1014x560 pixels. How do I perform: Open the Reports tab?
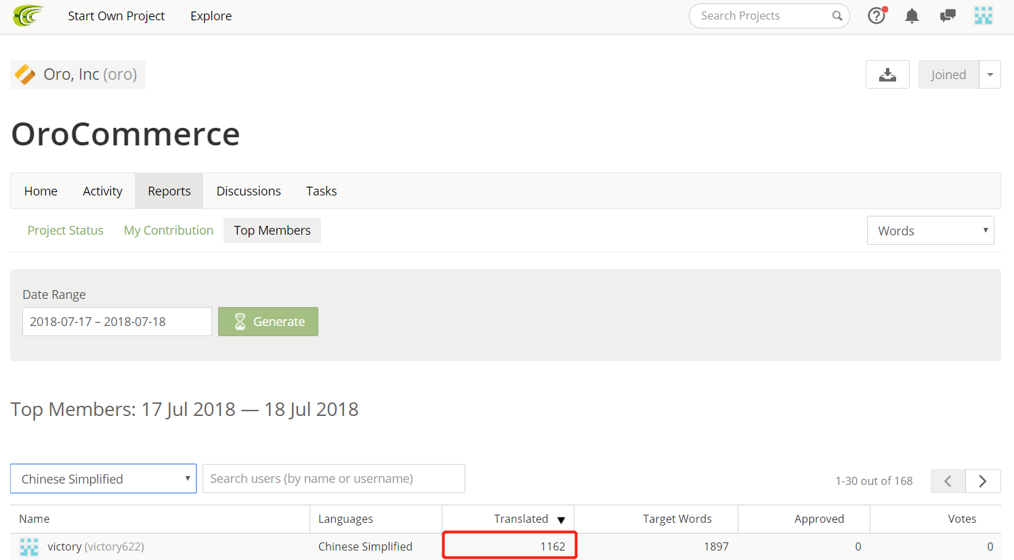pyautogui.click(x=169, y=191)
